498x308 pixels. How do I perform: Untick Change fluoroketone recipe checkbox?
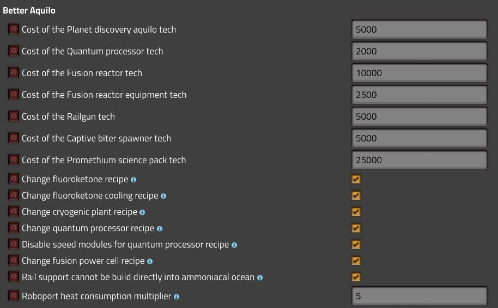coord(356,179)
